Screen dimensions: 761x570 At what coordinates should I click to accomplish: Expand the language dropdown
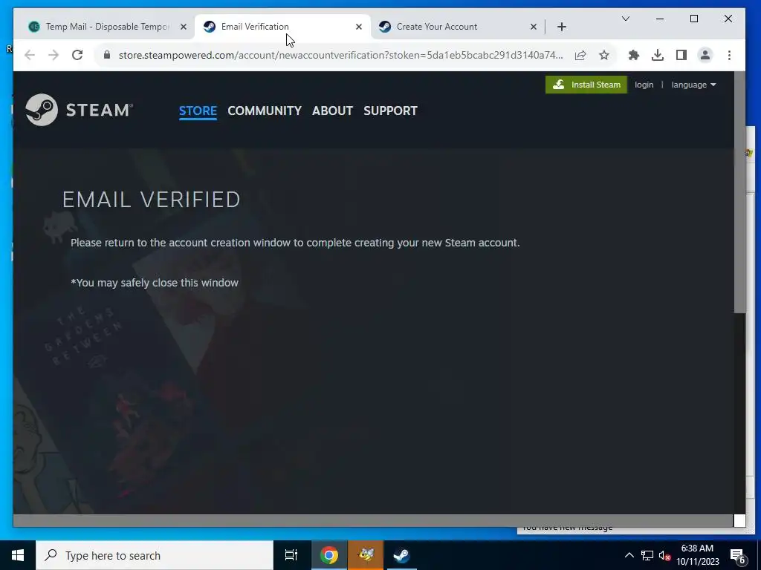click(693, 85)
